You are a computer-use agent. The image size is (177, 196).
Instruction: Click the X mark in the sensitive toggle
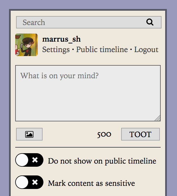pyautogui.click(x=35, y=182)
